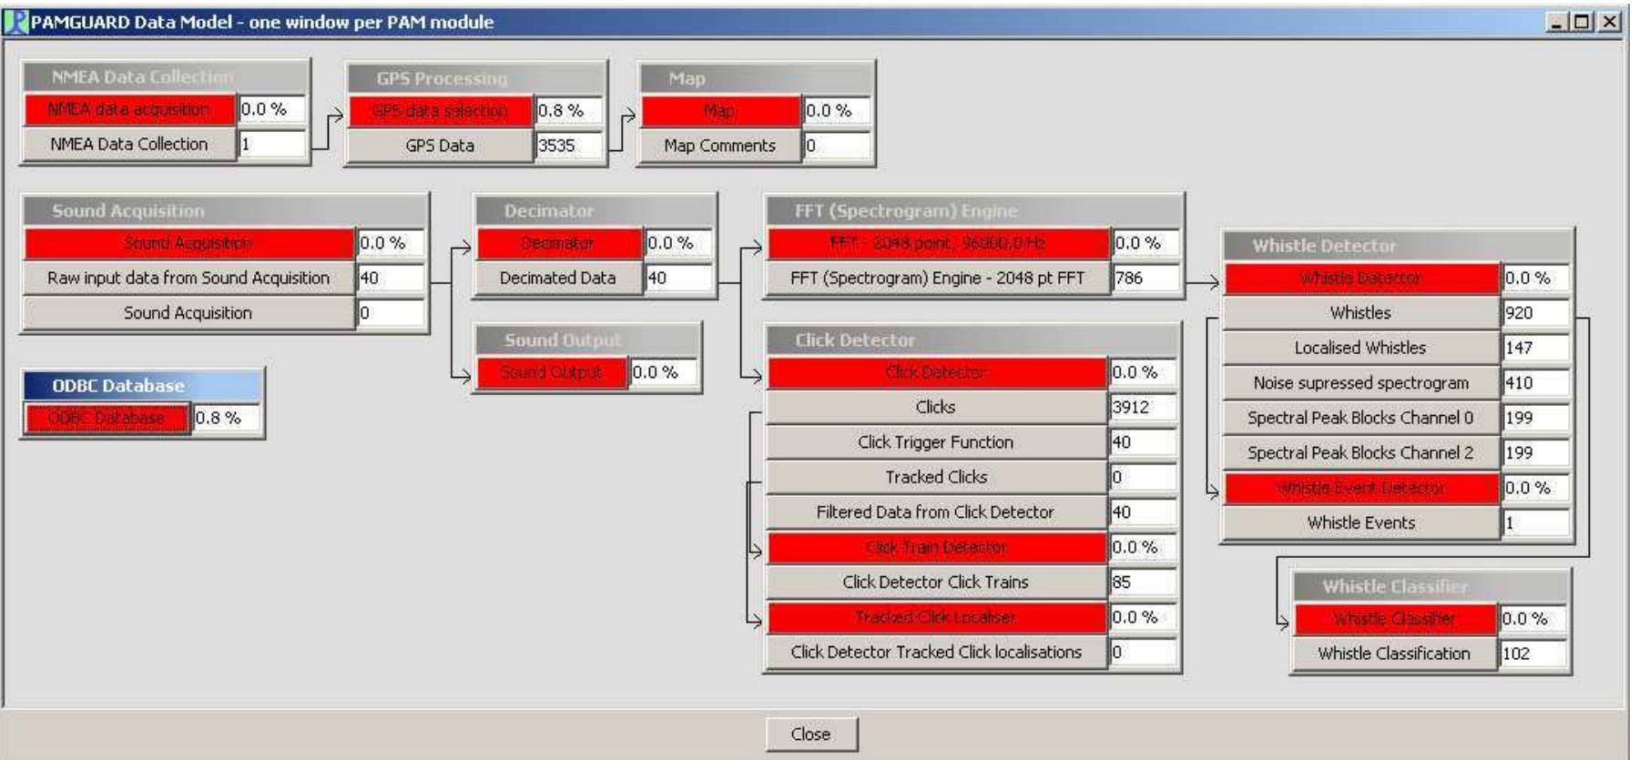Click the red ODBC Database process
Viewport: 1639px width, 760px height.
pos(107,418)
